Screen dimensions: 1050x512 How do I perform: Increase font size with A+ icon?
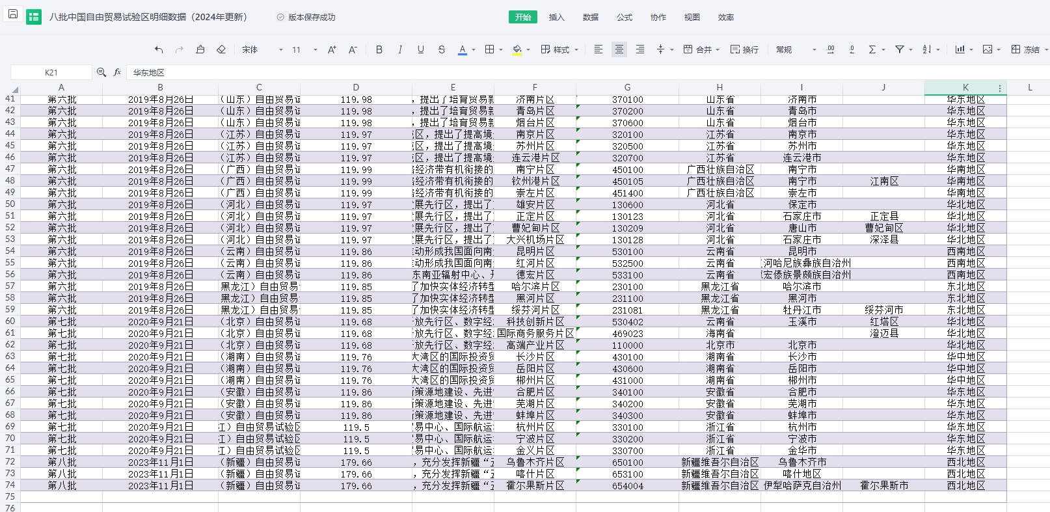pyautogui.click(x=332, y=49)
